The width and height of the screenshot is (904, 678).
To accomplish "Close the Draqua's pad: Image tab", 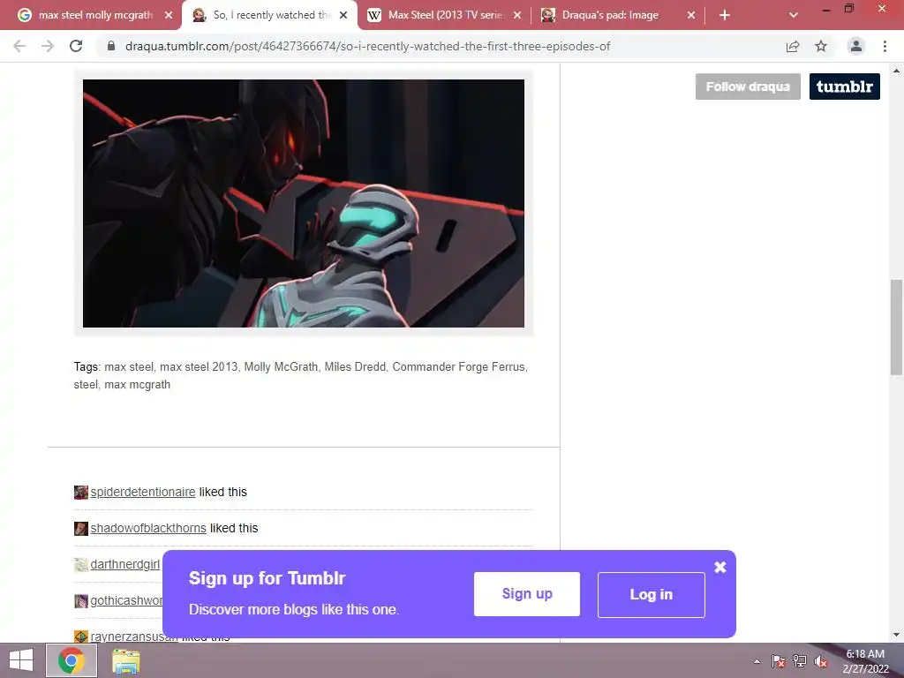I will pos(691,15).
